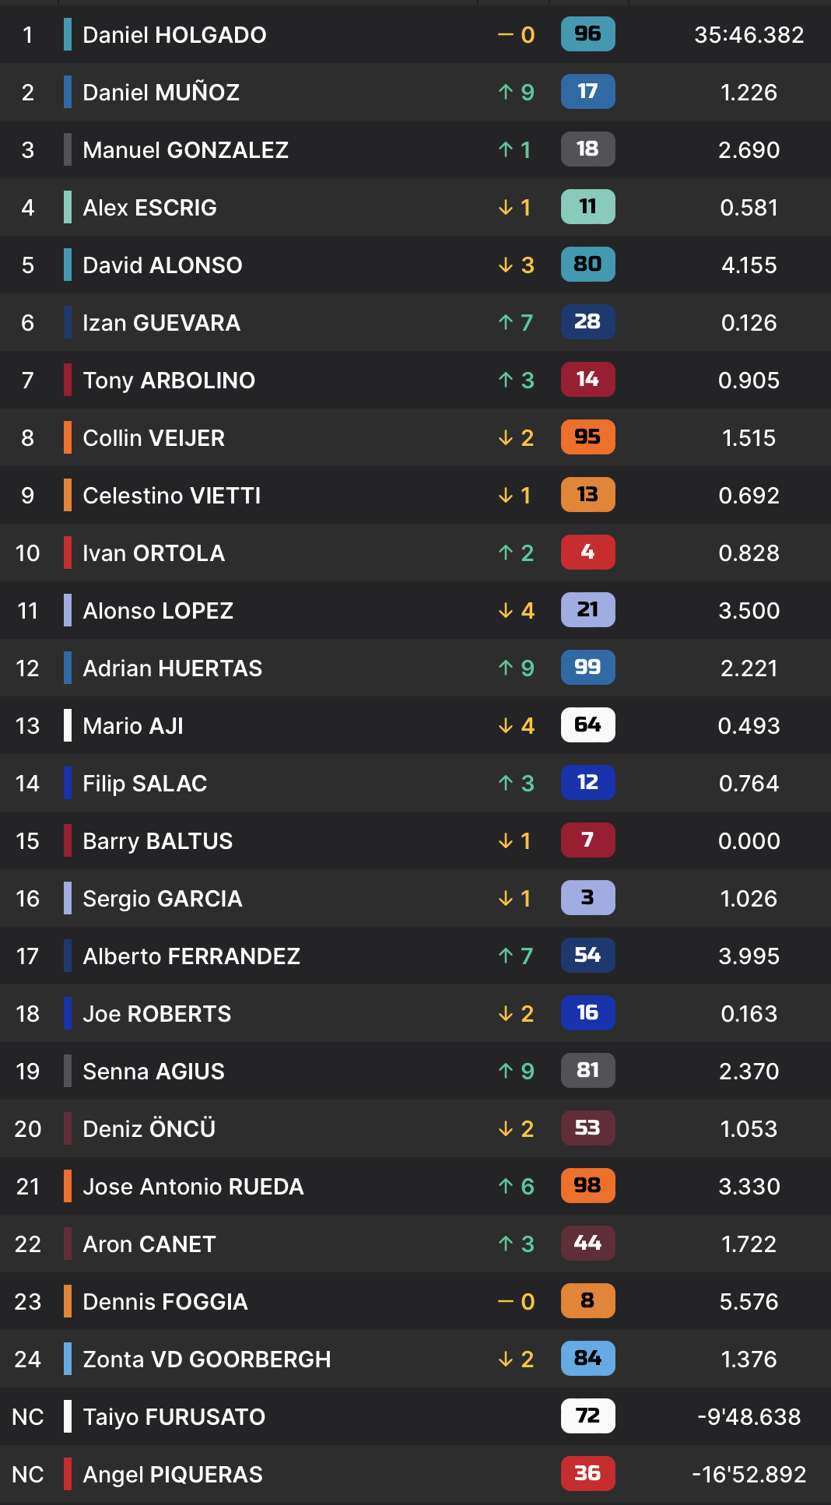Tap Zonta VD GOORBERGH's name
Viewport: 831px width, 1505px height.
(206, 1359)
